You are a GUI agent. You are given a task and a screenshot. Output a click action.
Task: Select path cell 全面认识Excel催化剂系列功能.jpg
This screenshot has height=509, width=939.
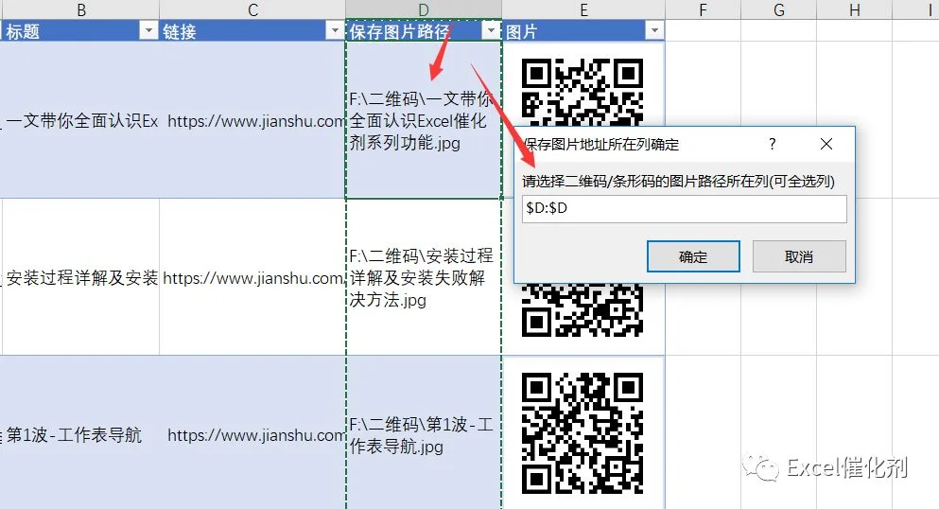click(424, 120)
